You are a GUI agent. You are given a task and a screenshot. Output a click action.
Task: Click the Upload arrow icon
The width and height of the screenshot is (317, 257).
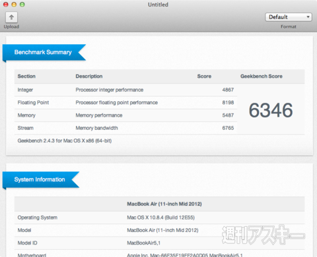[x=11, y=17]
